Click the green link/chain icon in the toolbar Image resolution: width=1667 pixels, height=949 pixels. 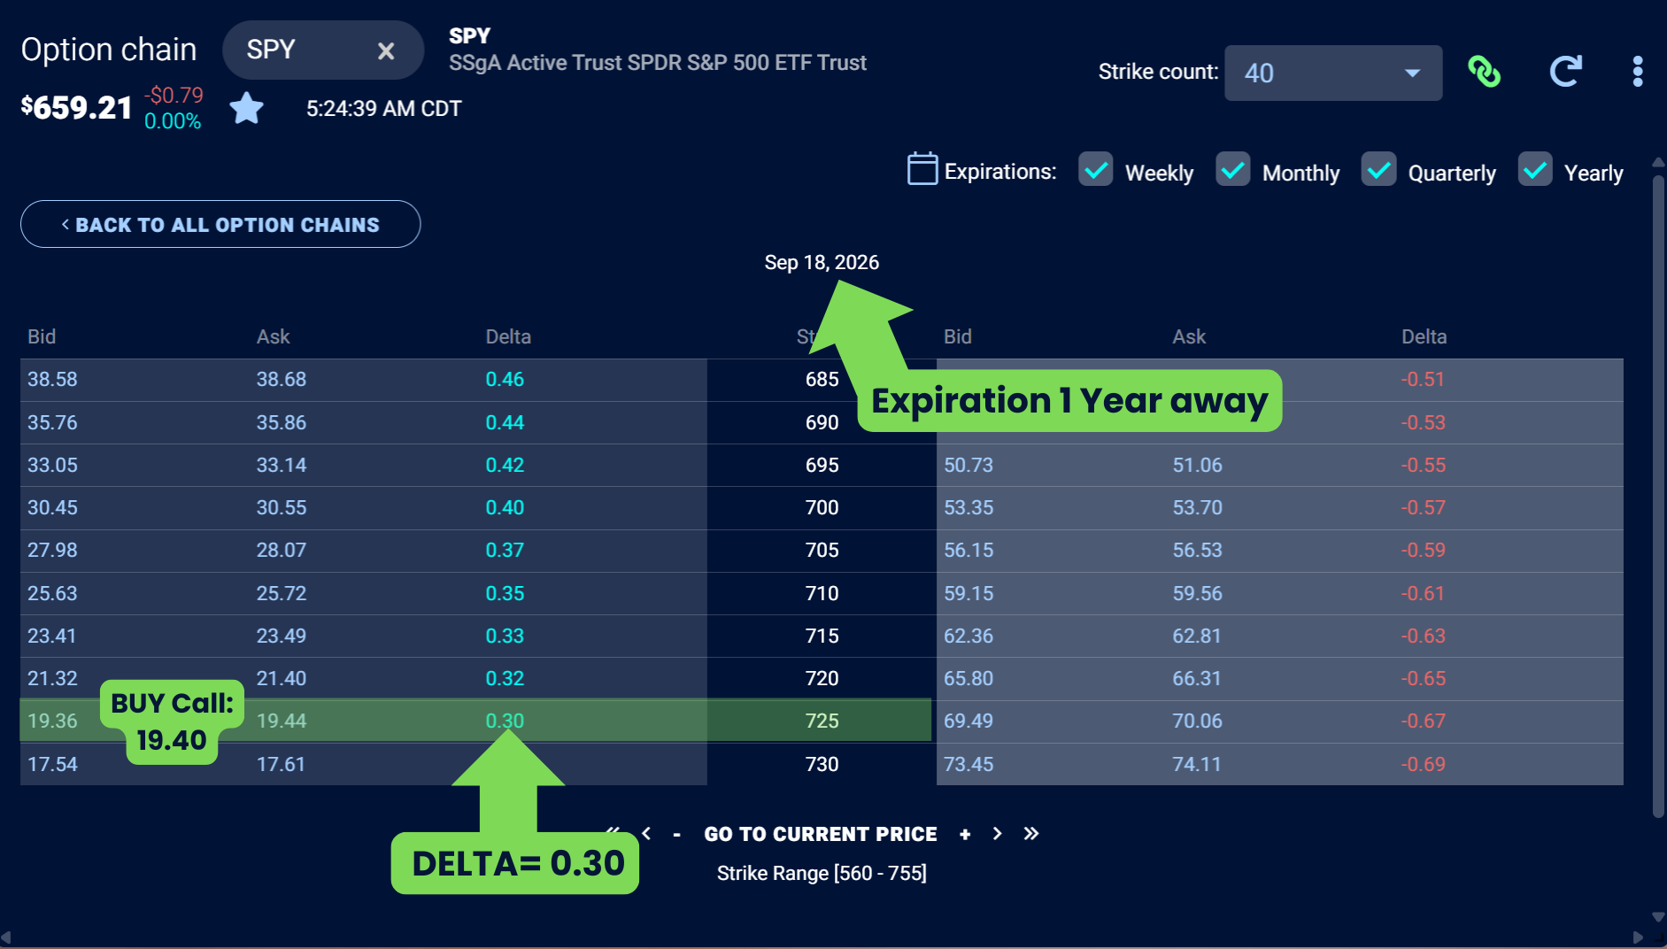coord(1483,71)
